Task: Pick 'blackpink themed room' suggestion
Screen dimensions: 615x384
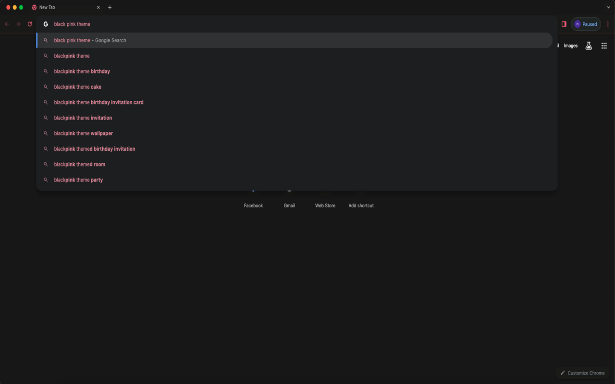Action: pos(80,164)
